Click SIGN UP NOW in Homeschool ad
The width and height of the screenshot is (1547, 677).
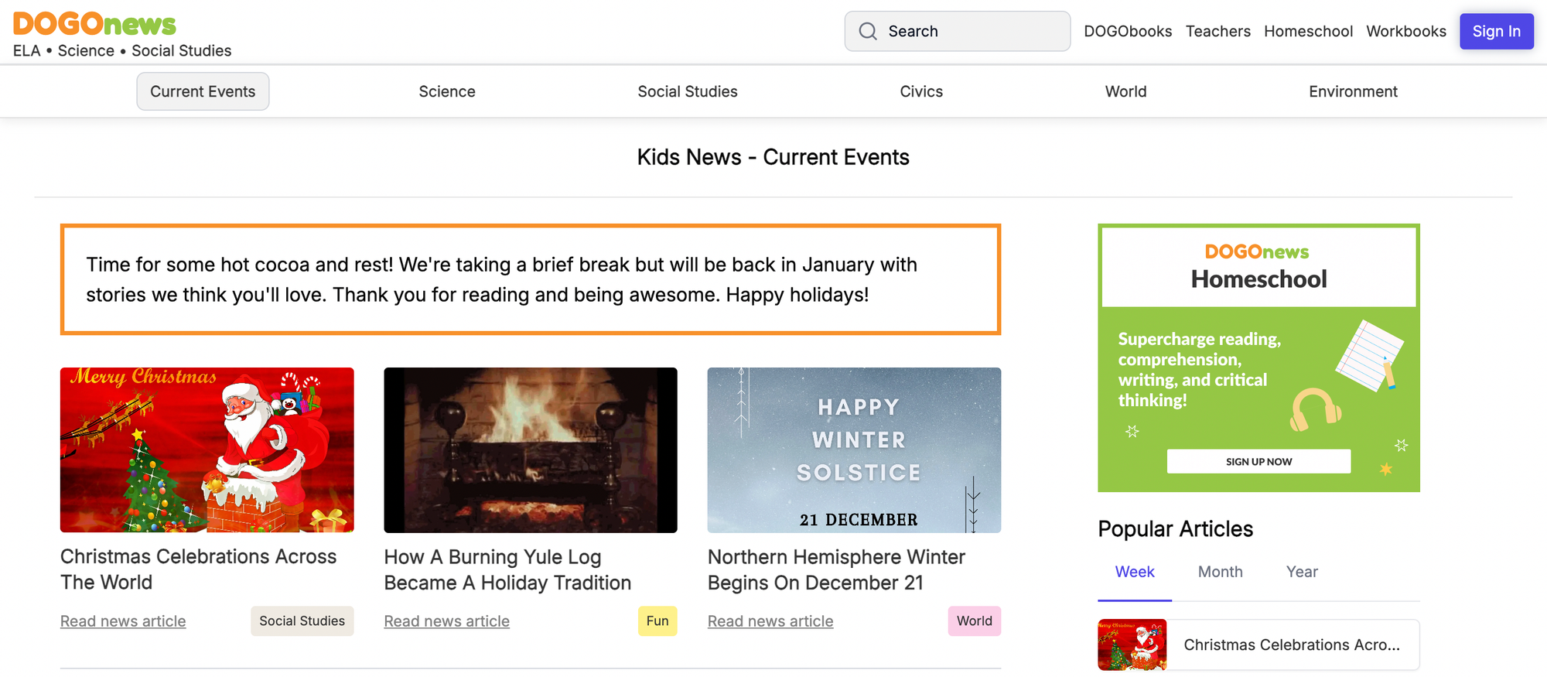click(x=1258, y=461)
